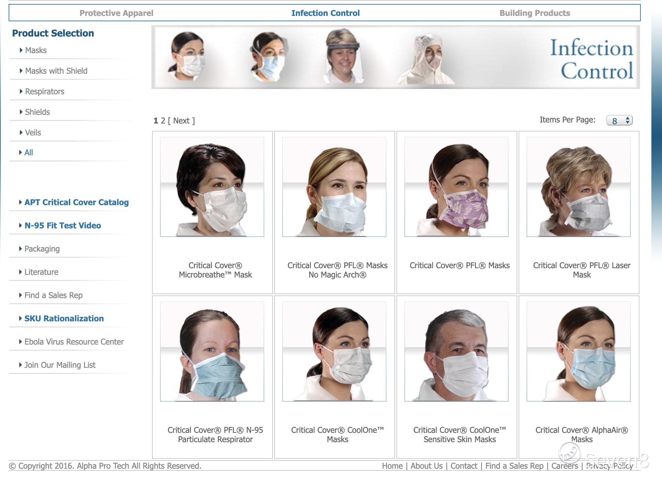
Task: Open the N-95 Particulate Respirator image
Action: [x=212, y=352]
